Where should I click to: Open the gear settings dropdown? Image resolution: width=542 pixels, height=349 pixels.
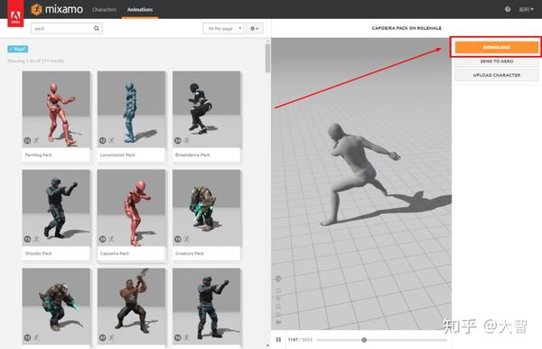pyautogui.click(x=255, y=28)
